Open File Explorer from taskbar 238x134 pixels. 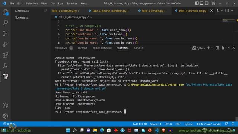click(x=95, y=130)
